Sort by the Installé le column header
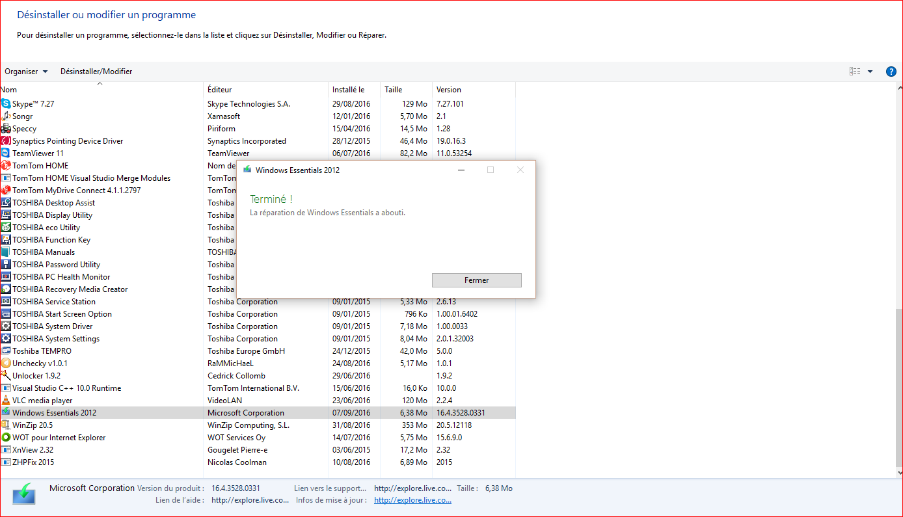Image resolution: width=903 pixels, height=517 pixels. 355,90
